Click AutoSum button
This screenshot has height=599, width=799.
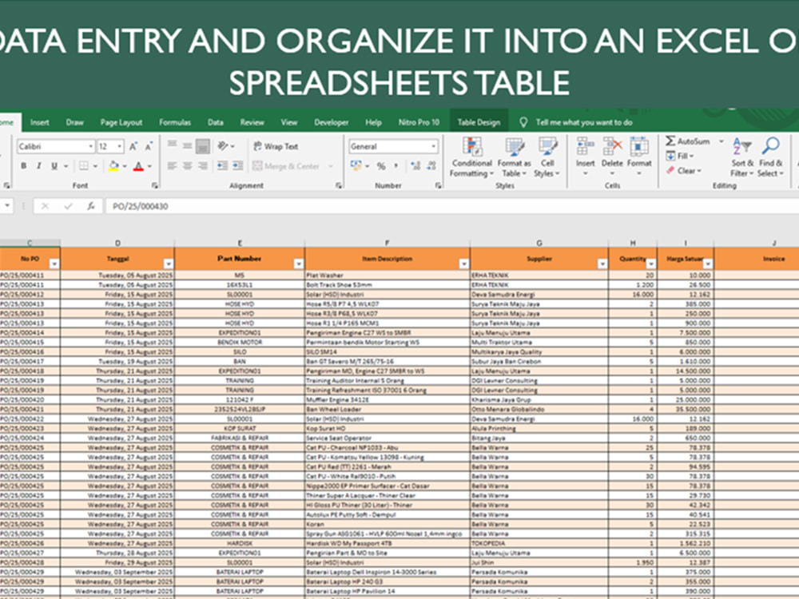pyautogui.click(x=688, y=141)
